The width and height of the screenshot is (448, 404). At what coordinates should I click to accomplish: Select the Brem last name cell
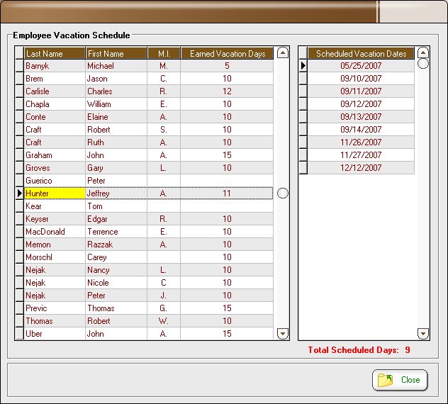(x=55, y=79)
